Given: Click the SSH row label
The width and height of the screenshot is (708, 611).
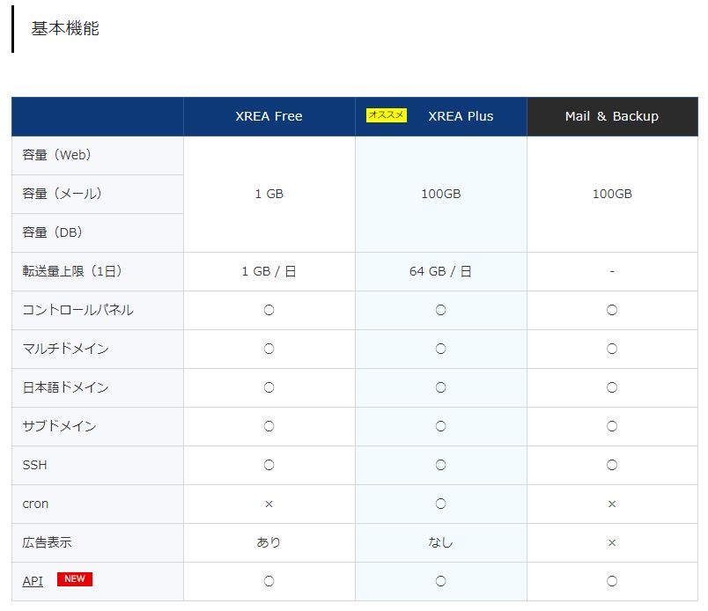Looking at the screenshot, I should point(34,465).
